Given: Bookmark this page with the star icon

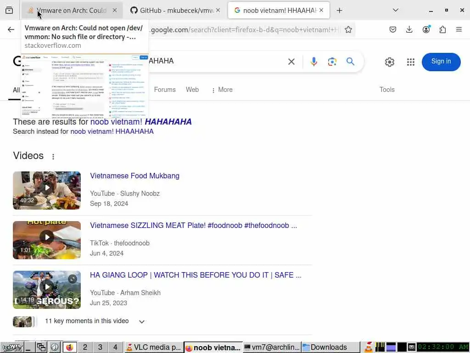Looking at the screenshot, I should point(348,29).
